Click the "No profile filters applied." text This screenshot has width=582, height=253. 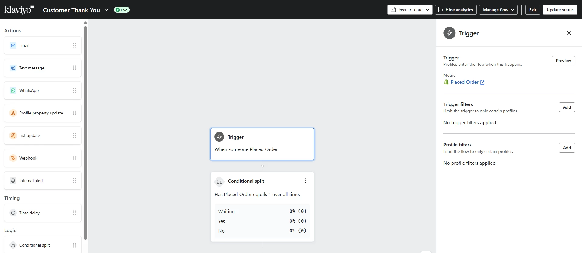click(x=470, y=163)
